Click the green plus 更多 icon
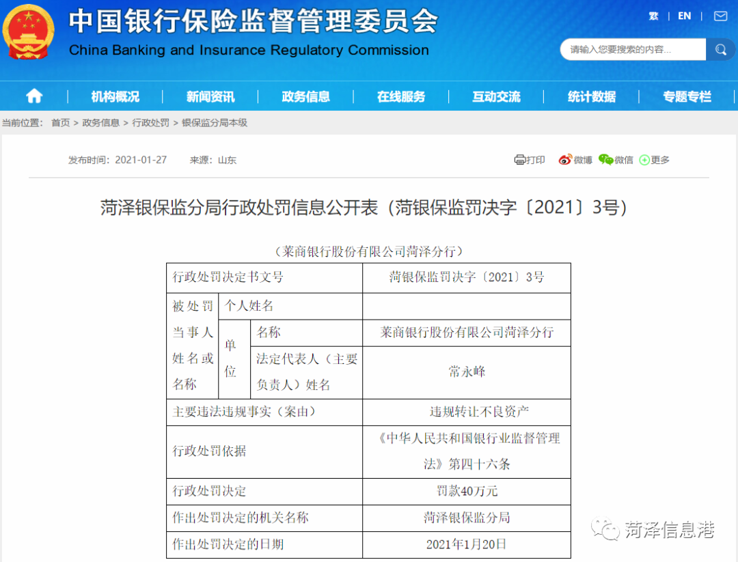This screenshot has width=738, height=562. click(644, 160)
